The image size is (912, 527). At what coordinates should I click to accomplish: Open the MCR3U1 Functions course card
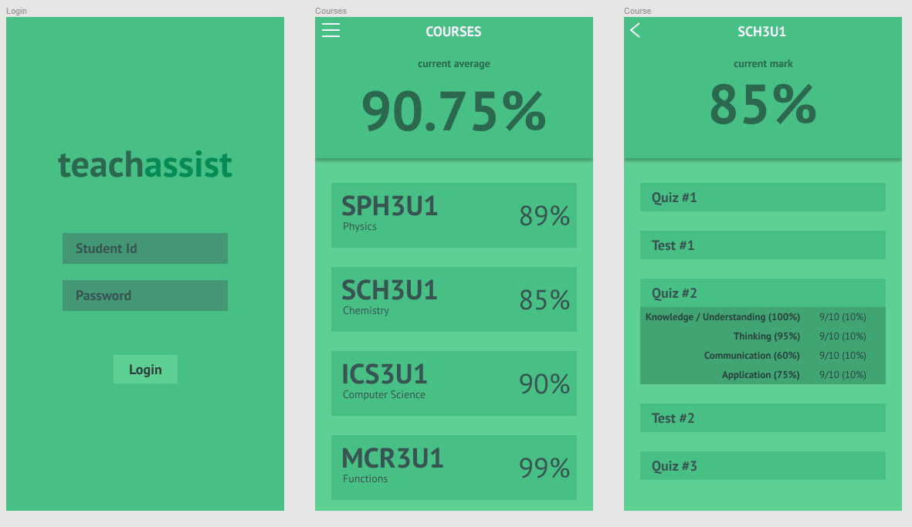(453, 468)
